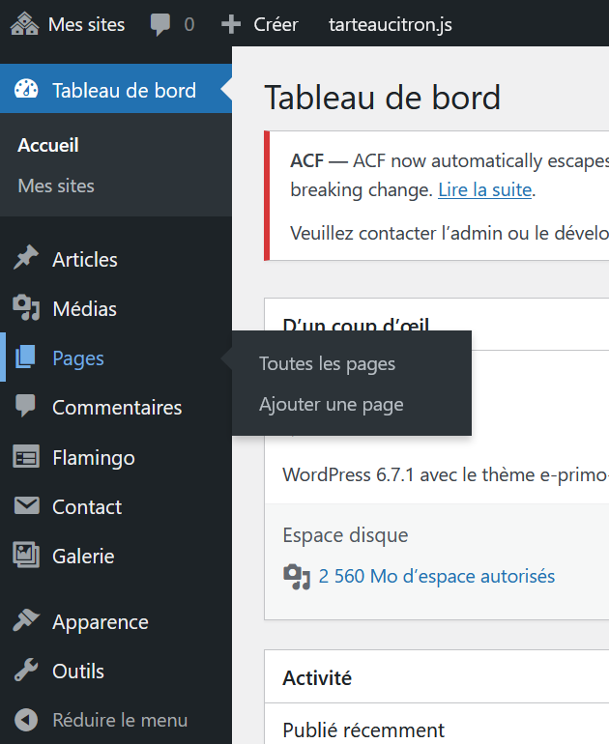Open the Médias menu
This screenshot has width=609, height=744.
[x=84, y=309]
